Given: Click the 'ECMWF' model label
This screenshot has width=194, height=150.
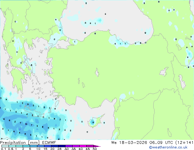Looking at the screenshot, I should coord(49,143).
